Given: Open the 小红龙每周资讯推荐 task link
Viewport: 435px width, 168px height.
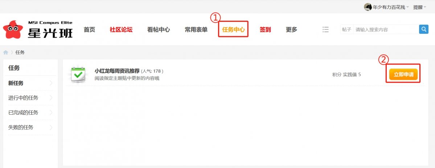Looking at the screenshot, I should 117,71.
